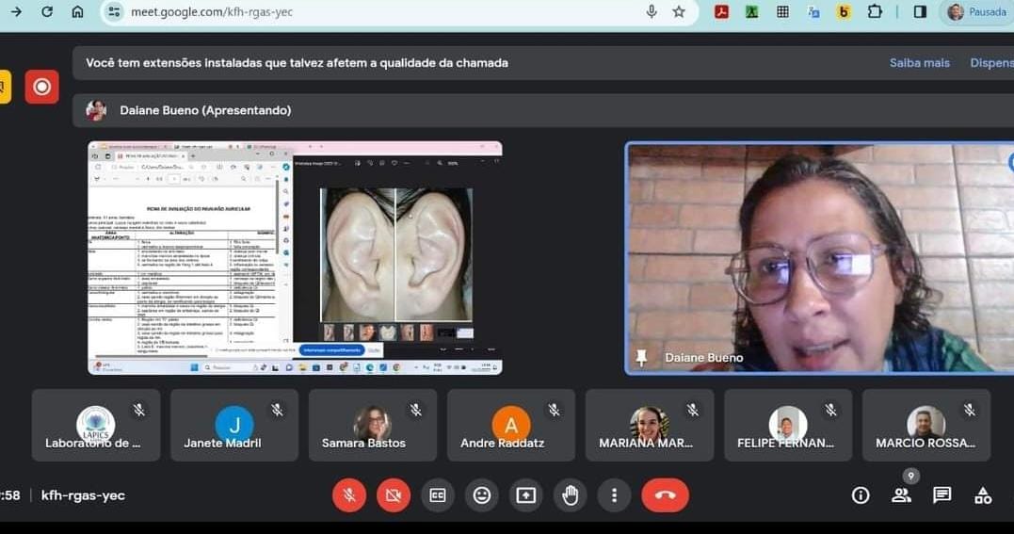1014x534 pixels.
Task: Raise your hand in the meeting
Action: click(x=570, y=495)
